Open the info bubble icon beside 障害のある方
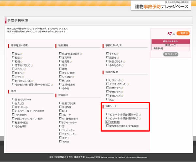 tap(124, 62)
